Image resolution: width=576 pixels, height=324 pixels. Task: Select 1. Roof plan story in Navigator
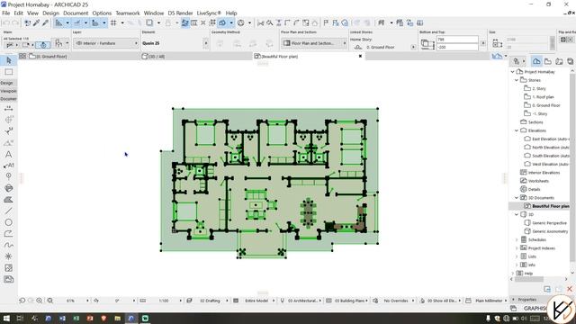pyautogui.click(x=539, y=97)
